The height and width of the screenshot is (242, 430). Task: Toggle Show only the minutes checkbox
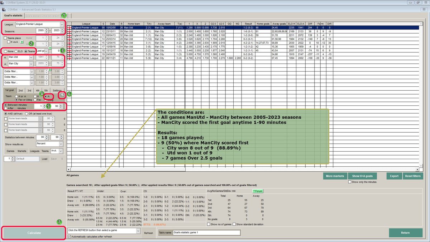[350, 182]
